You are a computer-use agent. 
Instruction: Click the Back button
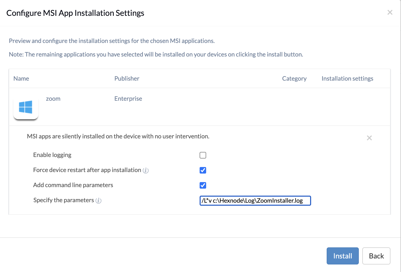point(376,256)
